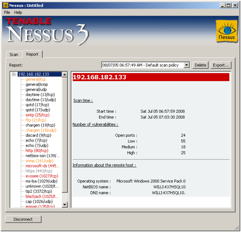The image size is (241, 232).
Task: Select the Report tab
Action: pyautogui.click(x=32, y=54)
